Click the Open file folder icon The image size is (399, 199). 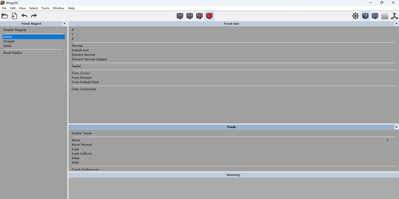pos(5,16)
